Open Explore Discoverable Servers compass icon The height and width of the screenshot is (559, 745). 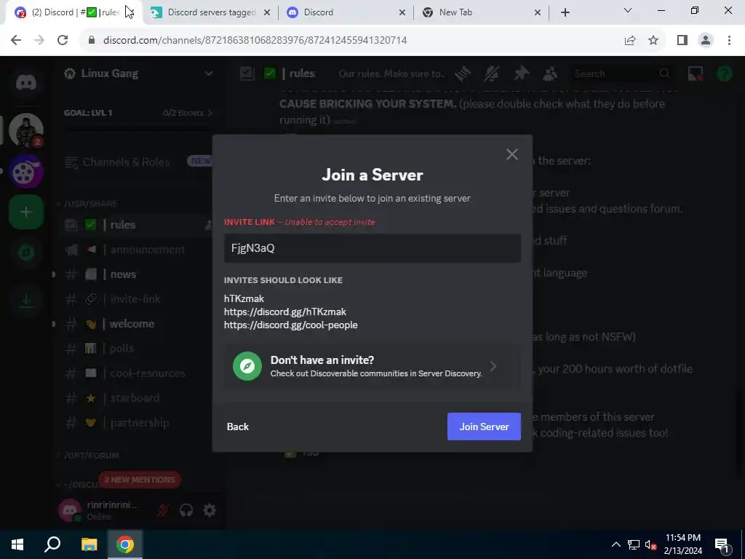[x=26, y=253]
